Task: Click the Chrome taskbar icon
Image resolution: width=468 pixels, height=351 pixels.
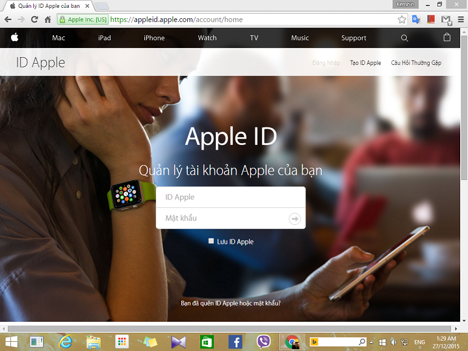Action: point(292,342)
